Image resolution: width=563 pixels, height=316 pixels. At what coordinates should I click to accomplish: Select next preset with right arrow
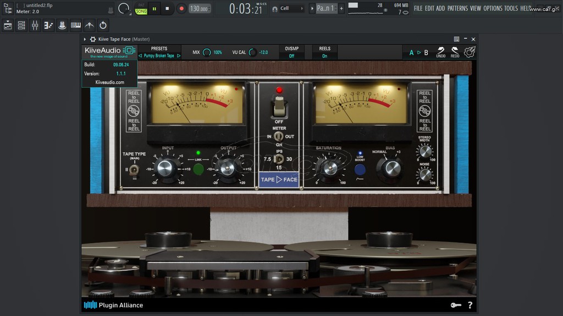tap(179, 56)
